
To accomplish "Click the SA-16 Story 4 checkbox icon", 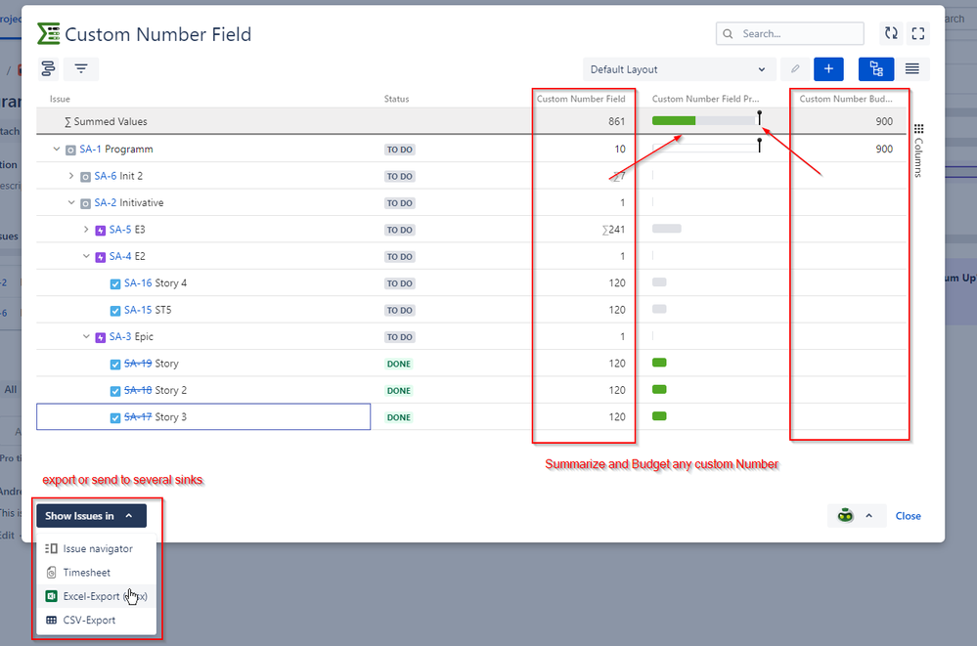I will pos(115,284).
